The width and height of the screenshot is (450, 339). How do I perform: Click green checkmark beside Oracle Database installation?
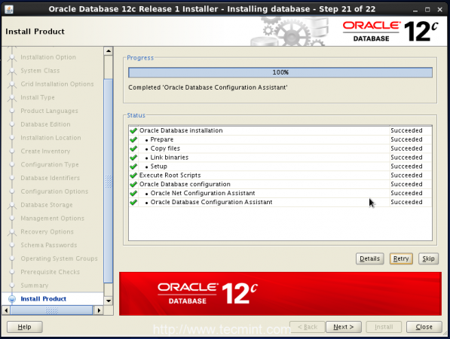[x=133, y=130]
